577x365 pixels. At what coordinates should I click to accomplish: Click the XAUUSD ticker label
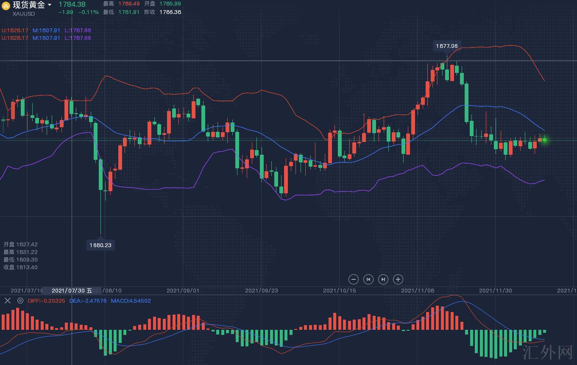point(24,14)
